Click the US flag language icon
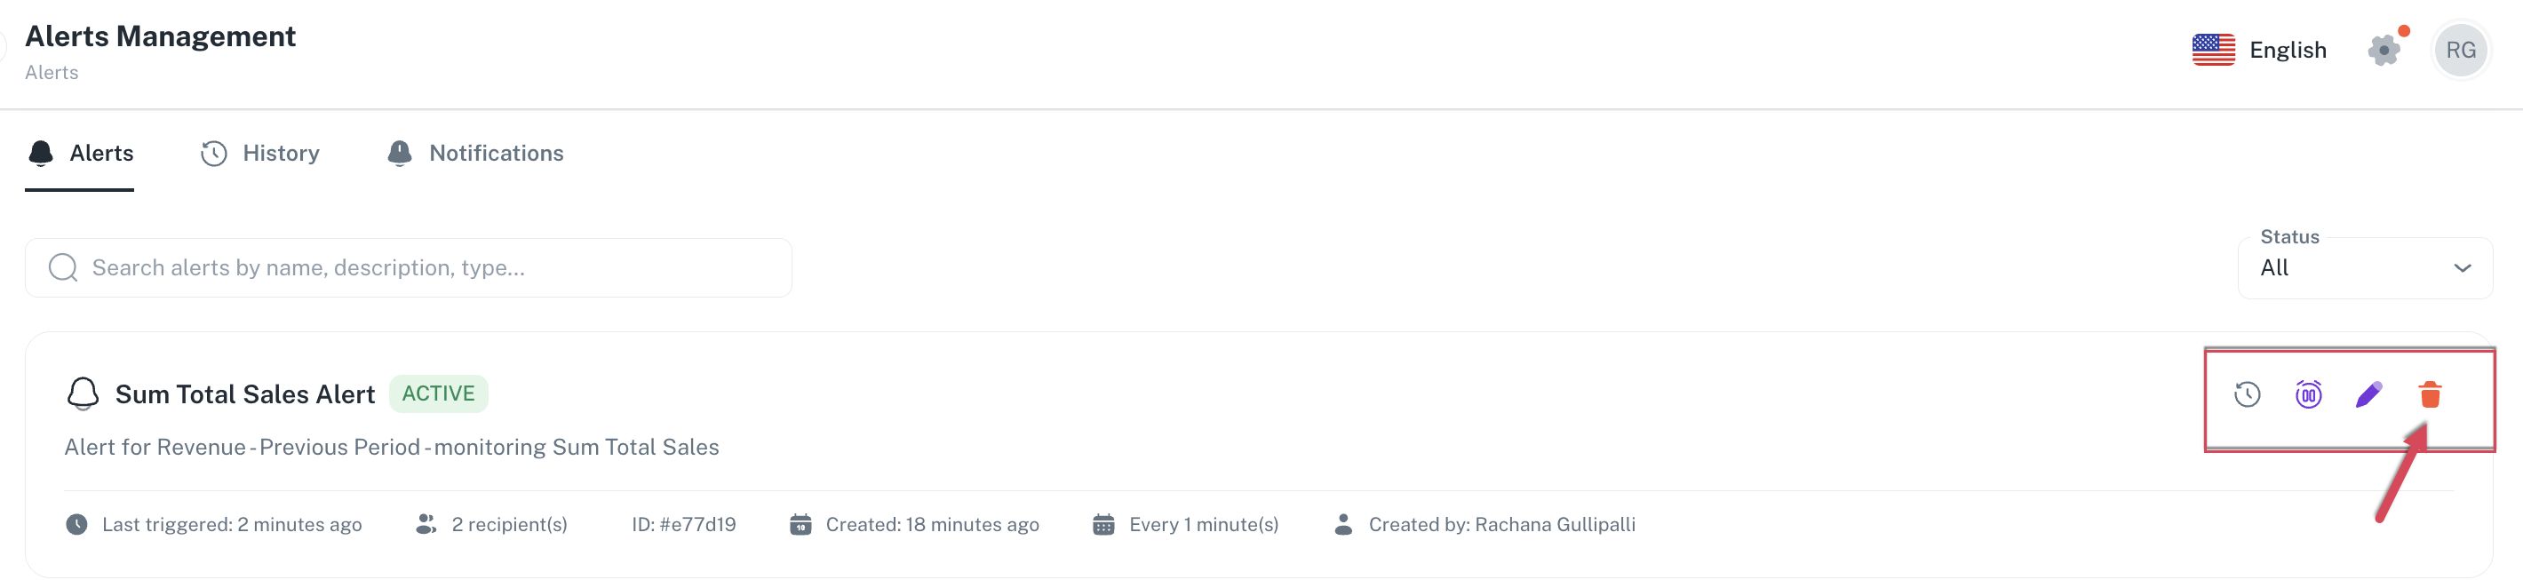Viewport: 2523px width, 580px height. [x=2213, y=49]
